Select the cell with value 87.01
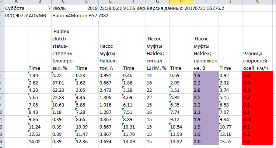Viewport: 276px width, 148px height. 63,83
